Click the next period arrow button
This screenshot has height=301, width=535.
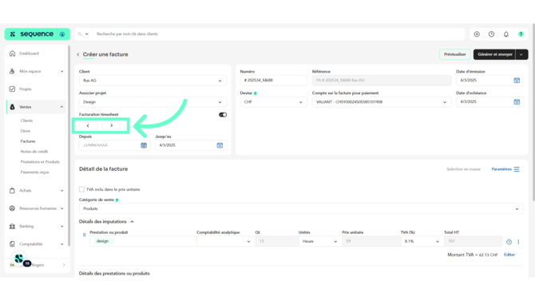pos(111,125)
